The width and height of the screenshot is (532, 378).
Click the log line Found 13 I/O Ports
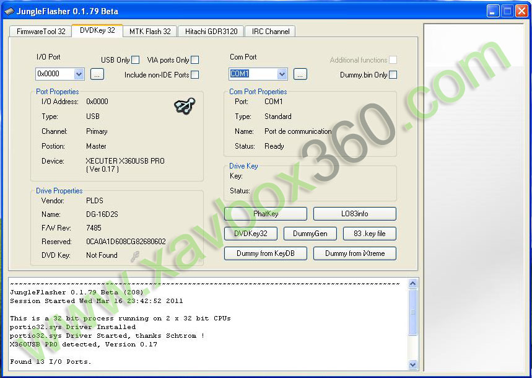tap(51, 362)
